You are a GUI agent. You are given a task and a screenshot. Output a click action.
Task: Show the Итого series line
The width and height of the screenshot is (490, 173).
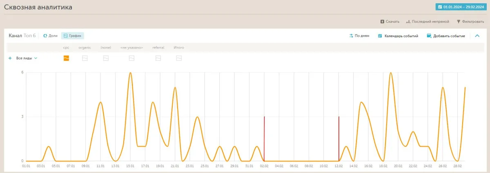pos(179,58)
